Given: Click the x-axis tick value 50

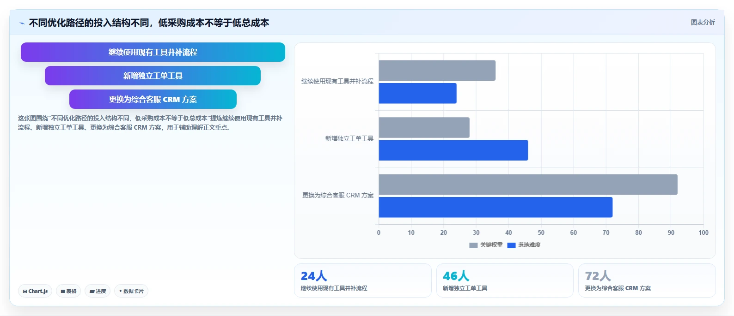Looking at the screenshot, I should [541, 233].
